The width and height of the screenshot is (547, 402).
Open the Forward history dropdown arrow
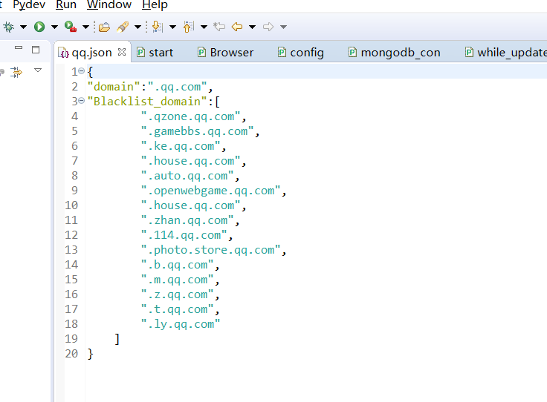[x=284, y=27]
